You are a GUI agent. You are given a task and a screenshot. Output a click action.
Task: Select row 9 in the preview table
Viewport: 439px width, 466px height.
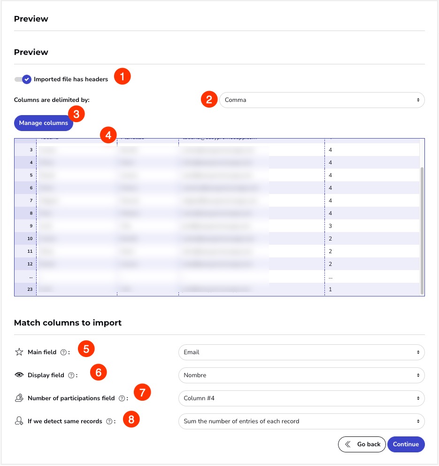pos(217,226)
